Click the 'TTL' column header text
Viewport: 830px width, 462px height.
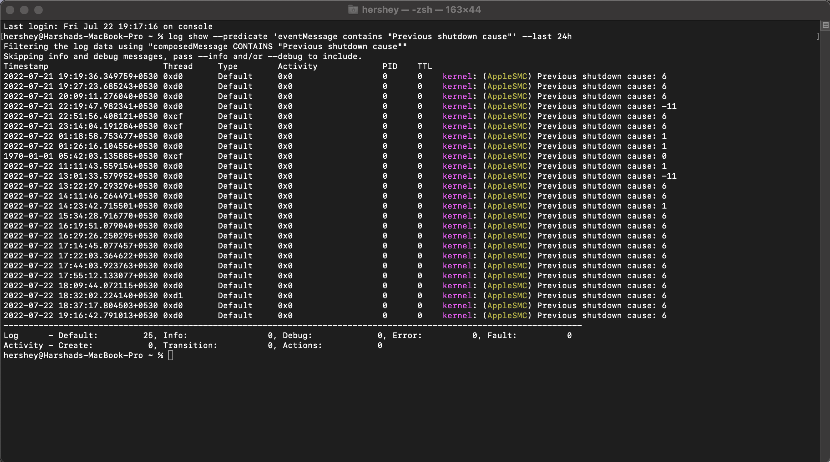pyautogui.click(x=424, y=67)
